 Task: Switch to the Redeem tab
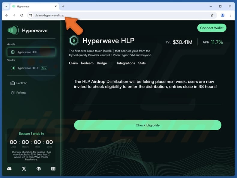click(87, 63)
